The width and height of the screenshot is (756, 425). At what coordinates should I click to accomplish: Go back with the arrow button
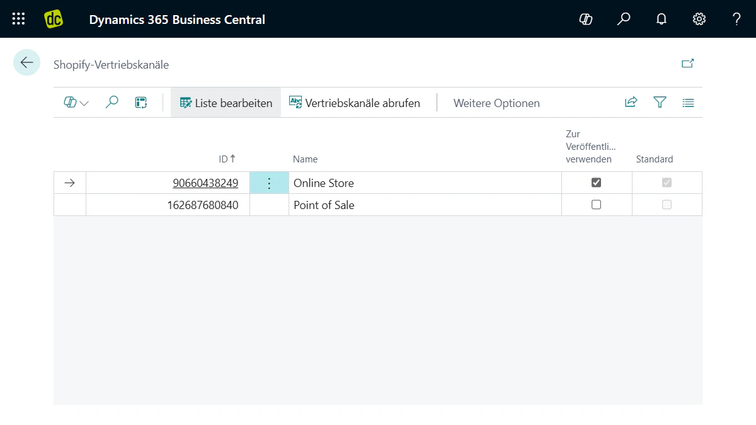tap(26, 62)
